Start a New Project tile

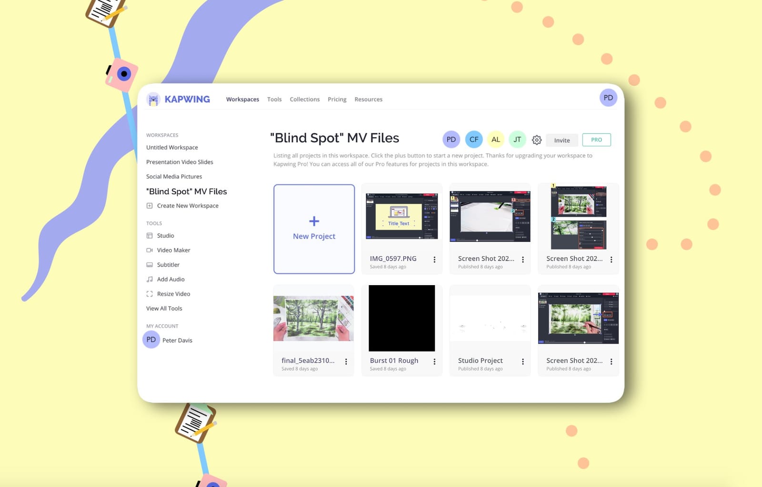314,229
